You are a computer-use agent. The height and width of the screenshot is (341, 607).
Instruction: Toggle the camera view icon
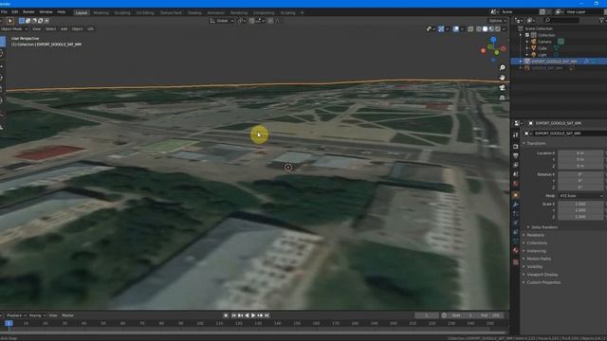click(502, 88)
